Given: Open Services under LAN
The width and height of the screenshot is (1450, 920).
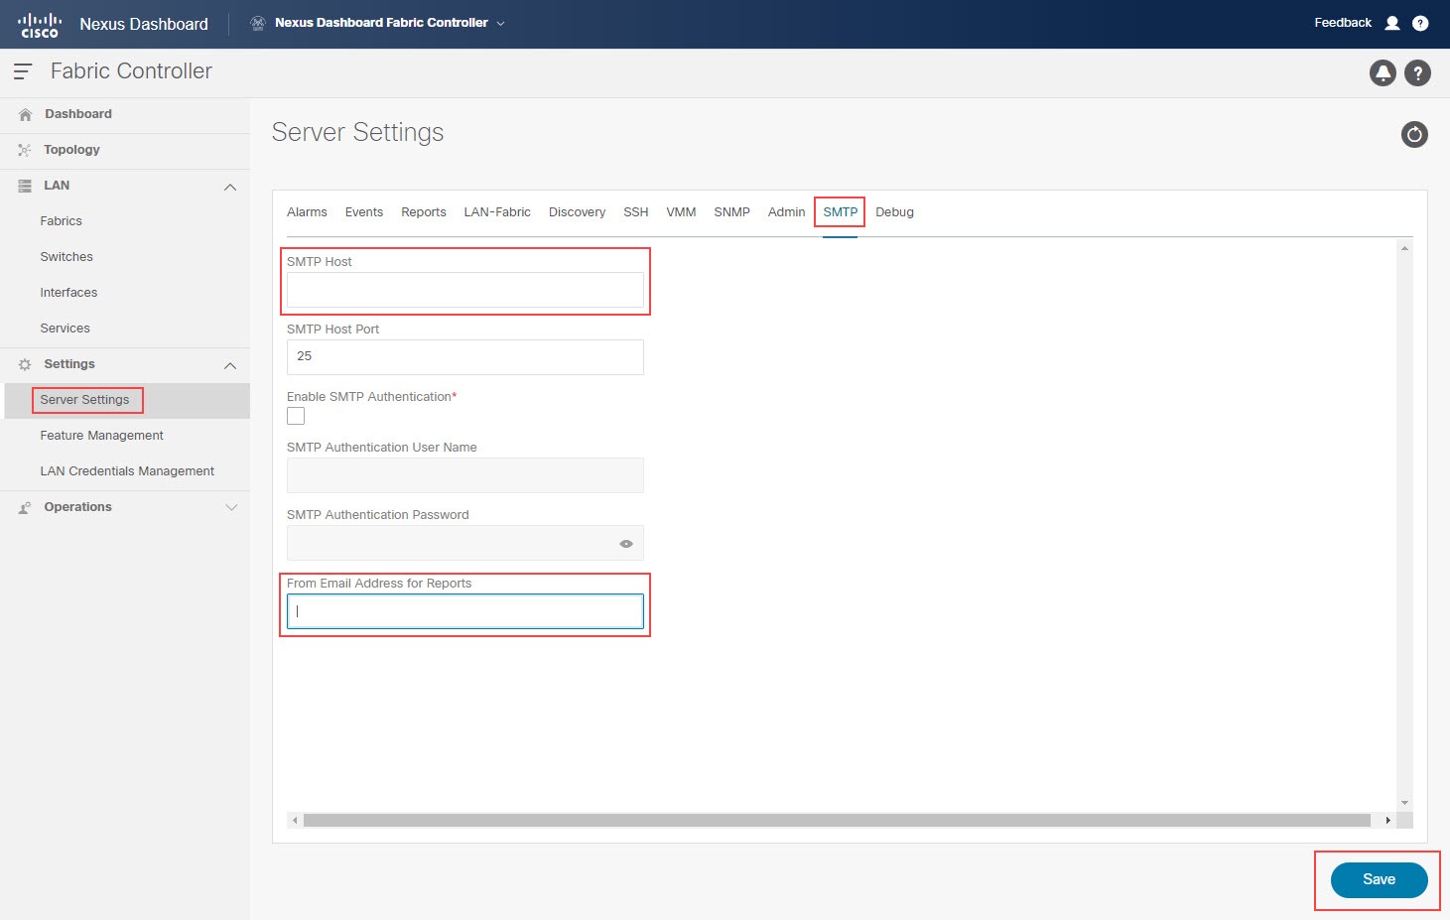Looking at the screenshot, I should 65,329.
